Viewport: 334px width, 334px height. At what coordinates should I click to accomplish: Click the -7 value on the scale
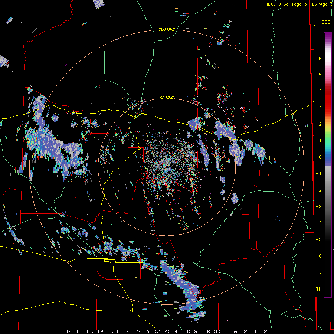click(x=319, y=272)
